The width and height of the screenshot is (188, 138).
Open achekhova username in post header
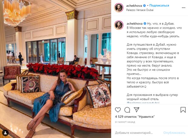coord(134,6)
